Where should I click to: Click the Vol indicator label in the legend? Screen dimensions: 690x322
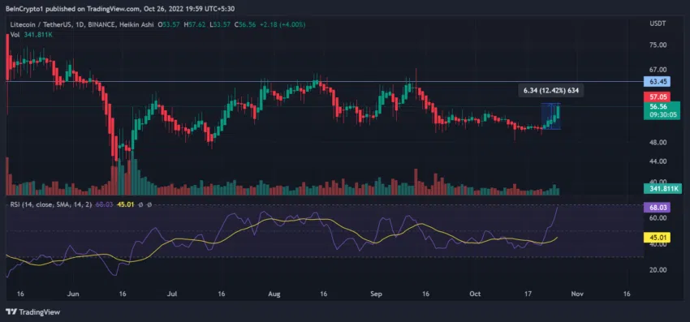click(15, 34)
